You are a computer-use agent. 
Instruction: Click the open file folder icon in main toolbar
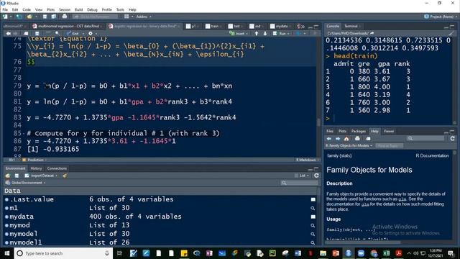tap(29, 17)
